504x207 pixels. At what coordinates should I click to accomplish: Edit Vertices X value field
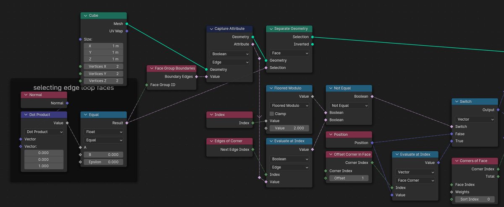(104, 66)
